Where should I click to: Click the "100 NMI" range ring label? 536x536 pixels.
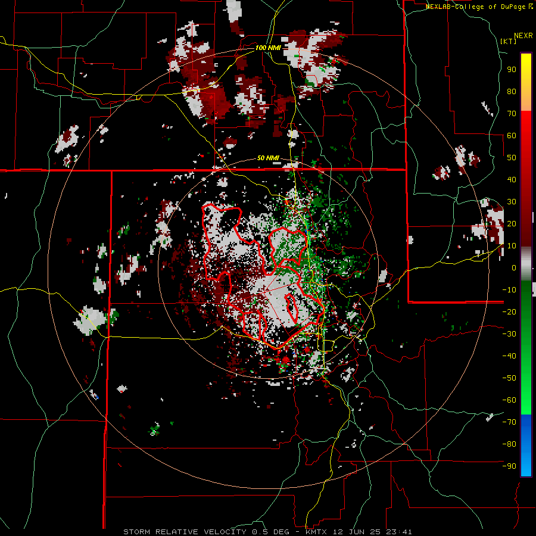pos(268,48)
